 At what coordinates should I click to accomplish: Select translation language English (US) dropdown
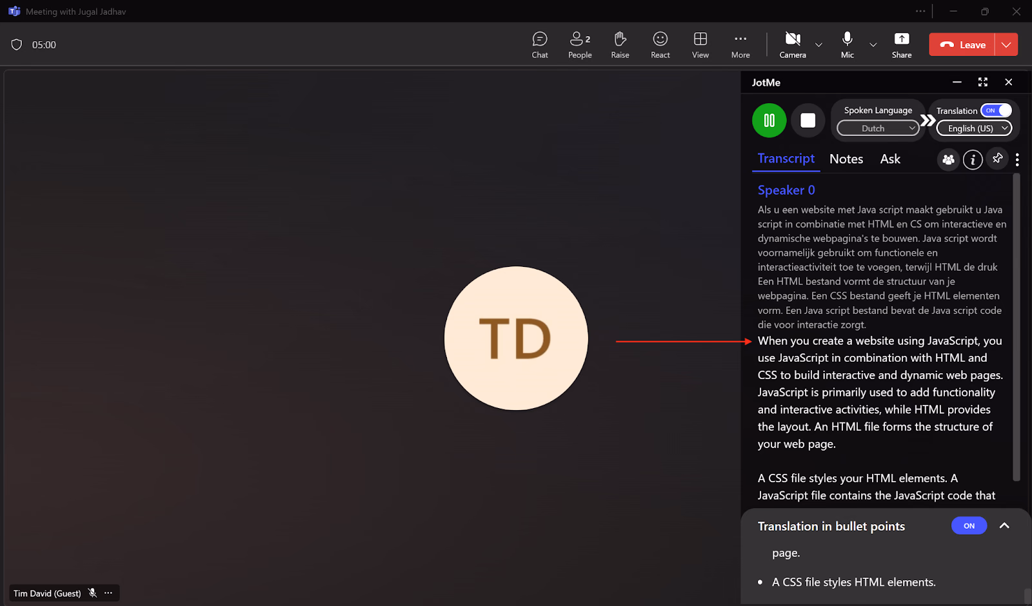[x=974, y=128]
